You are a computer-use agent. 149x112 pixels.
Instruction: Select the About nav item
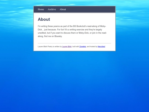tap(63, 9)
